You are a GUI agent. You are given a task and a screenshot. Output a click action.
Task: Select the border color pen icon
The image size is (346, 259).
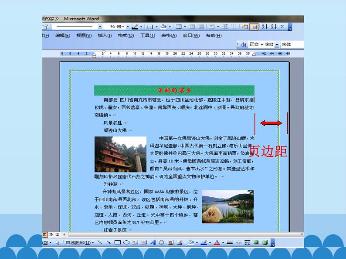pyautogui.click(x=135, y=27)
